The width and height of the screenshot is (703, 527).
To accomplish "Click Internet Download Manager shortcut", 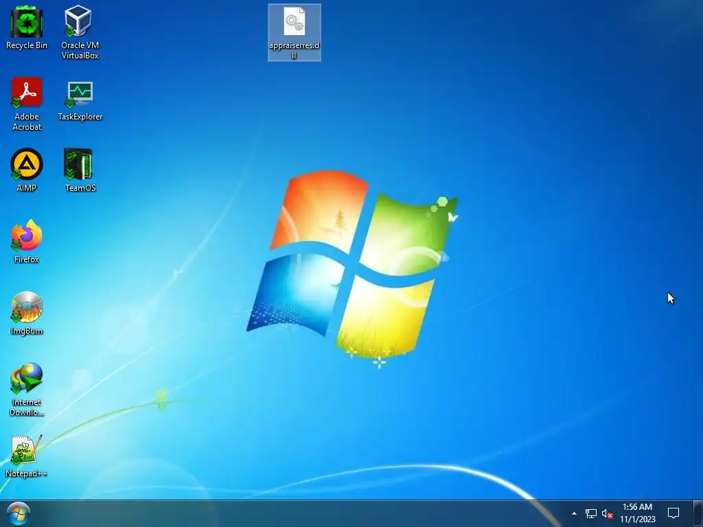I will point(27,390).
